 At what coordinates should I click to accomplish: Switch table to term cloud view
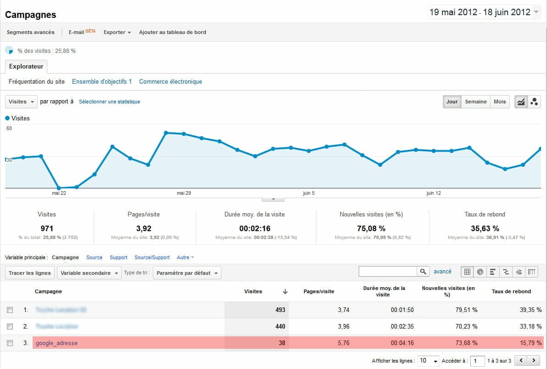click(x=519, y=272)
